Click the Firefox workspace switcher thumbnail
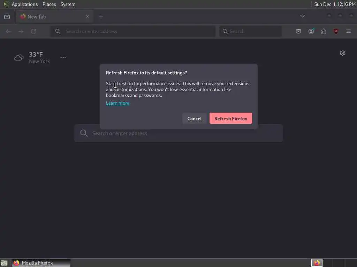The width and height of the screenshot is (357, 267). [317, 263]
